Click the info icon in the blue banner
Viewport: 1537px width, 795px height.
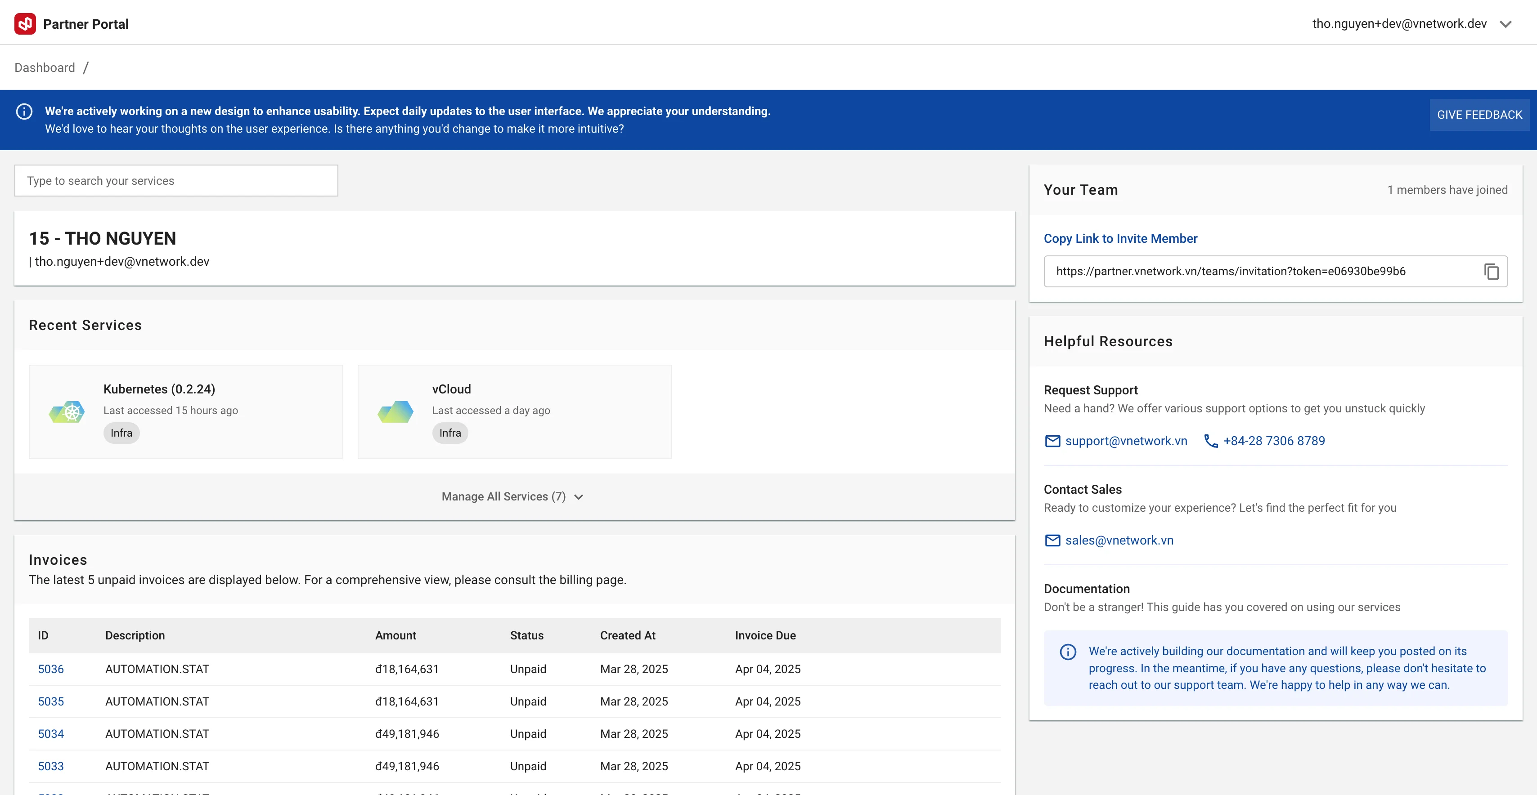pos(24,112)
